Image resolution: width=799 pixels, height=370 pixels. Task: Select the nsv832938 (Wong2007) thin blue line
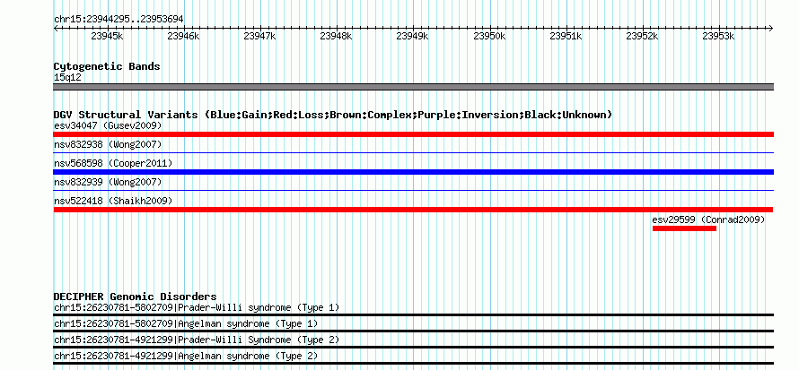[x=413, y=152]
